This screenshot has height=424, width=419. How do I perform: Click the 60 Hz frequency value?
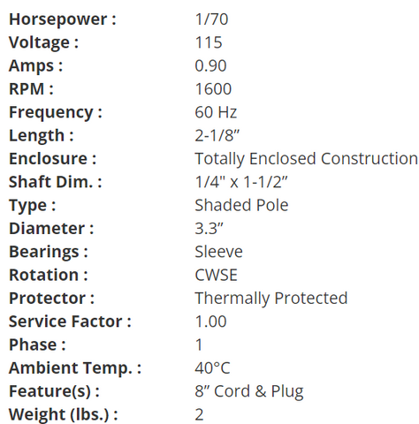216,112
